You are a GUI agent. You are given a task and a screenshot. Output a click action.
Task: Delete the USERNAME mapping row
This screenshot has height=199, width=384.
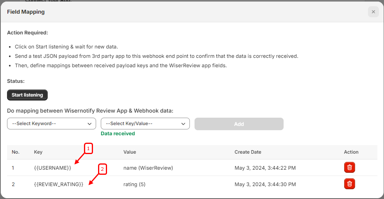[x=350, y=168]
